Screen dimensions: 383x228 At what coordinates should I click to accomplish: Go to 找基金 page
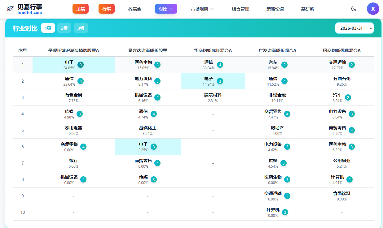[x=135, y=9]
